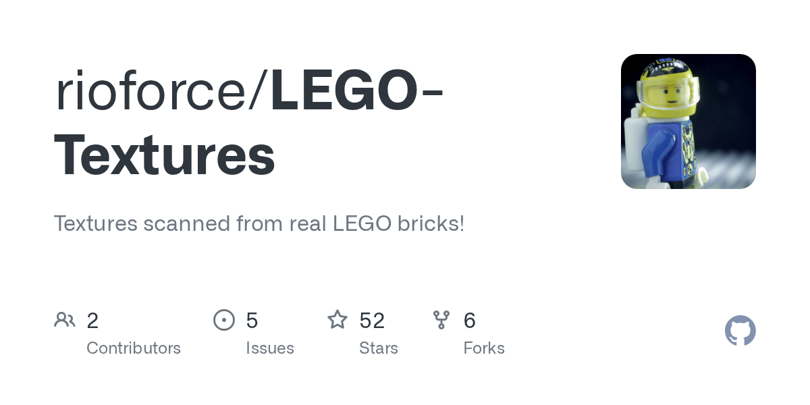The width and height of the screenshot is (810, 405).
Task: Select the "Contributors" label
Action: [x=134, y=348]
